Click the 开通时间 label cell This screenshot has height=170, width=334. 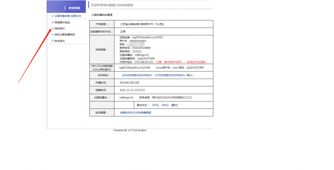tap(102, 82)
